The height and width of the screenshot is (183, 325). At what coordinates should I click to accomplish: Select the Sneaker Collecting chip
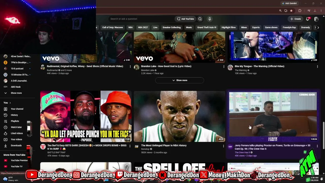pyautogui.click(x=172, y=27)
